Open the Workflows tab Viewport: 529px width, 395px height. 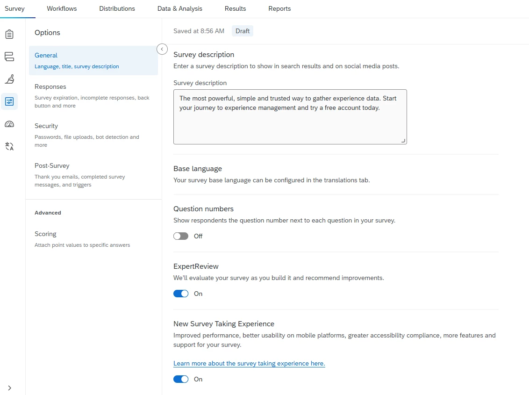(x=62, y=9)
